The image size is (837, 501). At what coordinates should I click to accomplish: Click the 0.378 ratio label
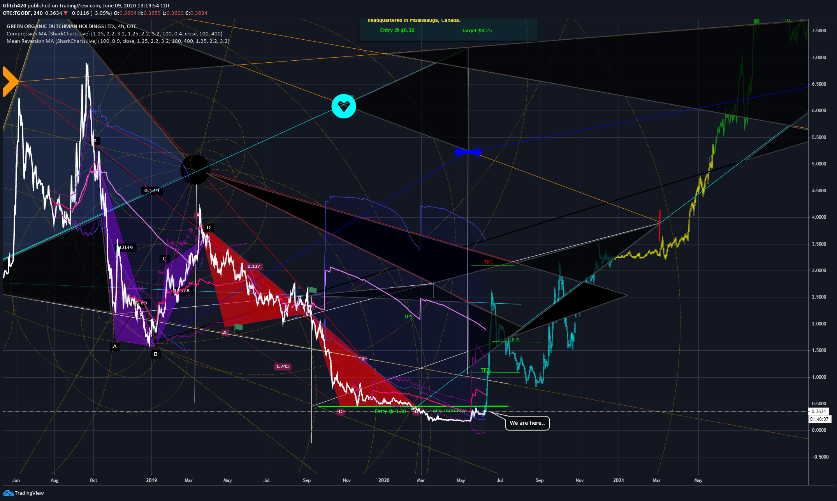[x=183, y=291]
